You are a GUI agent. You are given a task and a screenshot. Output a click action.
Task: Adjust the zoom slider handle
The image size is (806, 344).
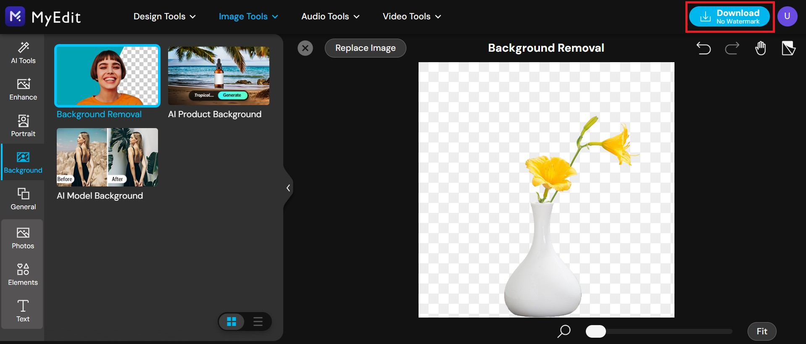tap(596, 331)
